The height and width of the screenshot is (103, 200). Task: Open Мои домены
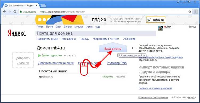point(69,39)
